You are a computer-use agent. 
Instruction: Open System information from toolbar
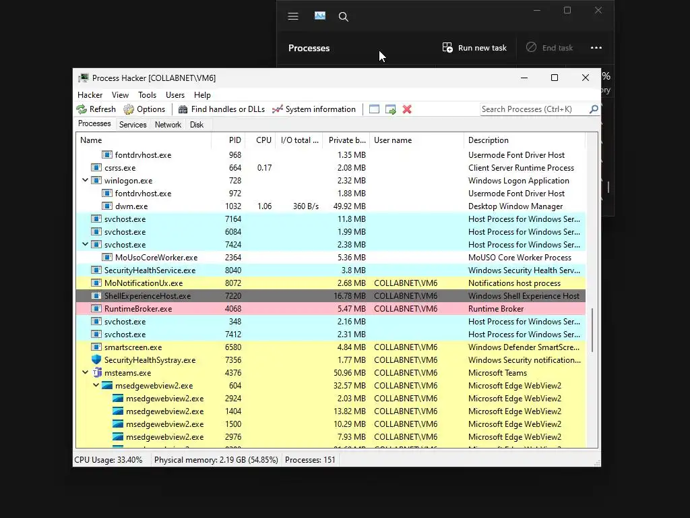coord(314,109)
